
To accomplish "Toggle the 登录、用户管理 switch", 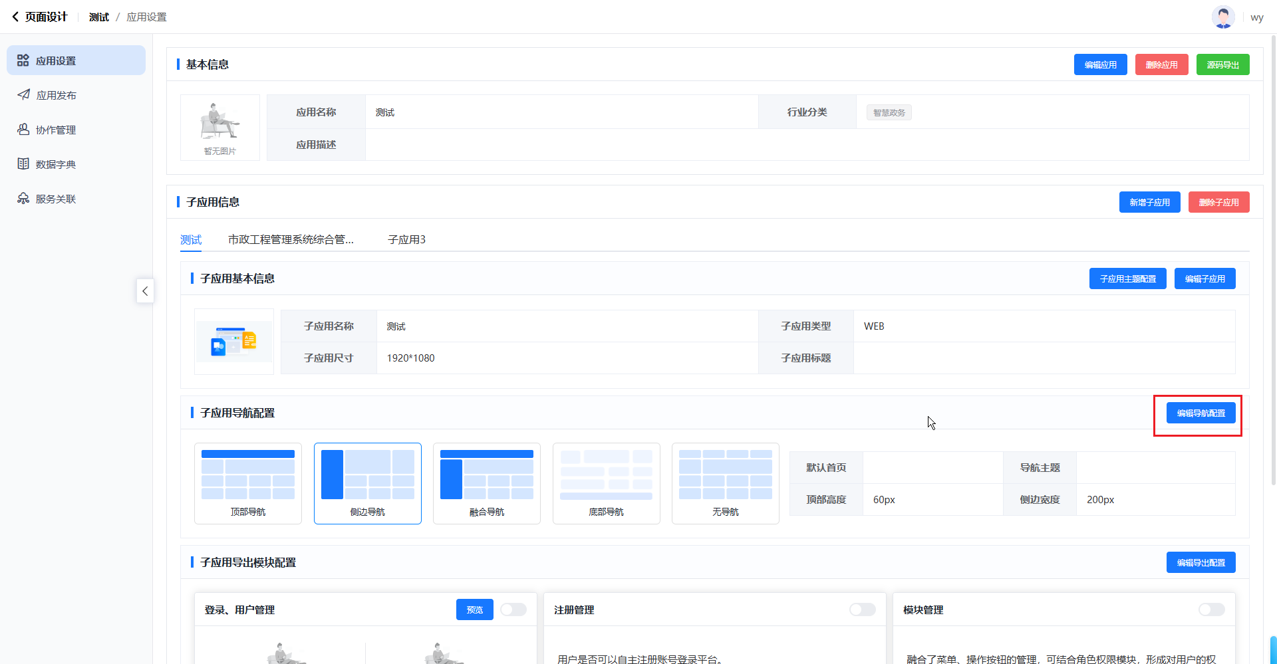I will point(513,609).
